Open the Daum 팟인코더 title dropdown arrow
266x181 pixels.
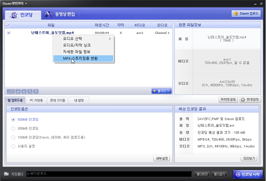[x=26, y=3]
